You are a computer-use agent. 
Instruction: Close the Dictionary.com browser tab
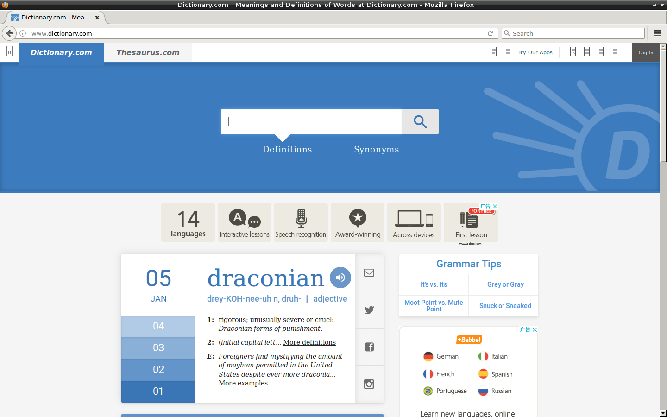click(x=97, y=18)
